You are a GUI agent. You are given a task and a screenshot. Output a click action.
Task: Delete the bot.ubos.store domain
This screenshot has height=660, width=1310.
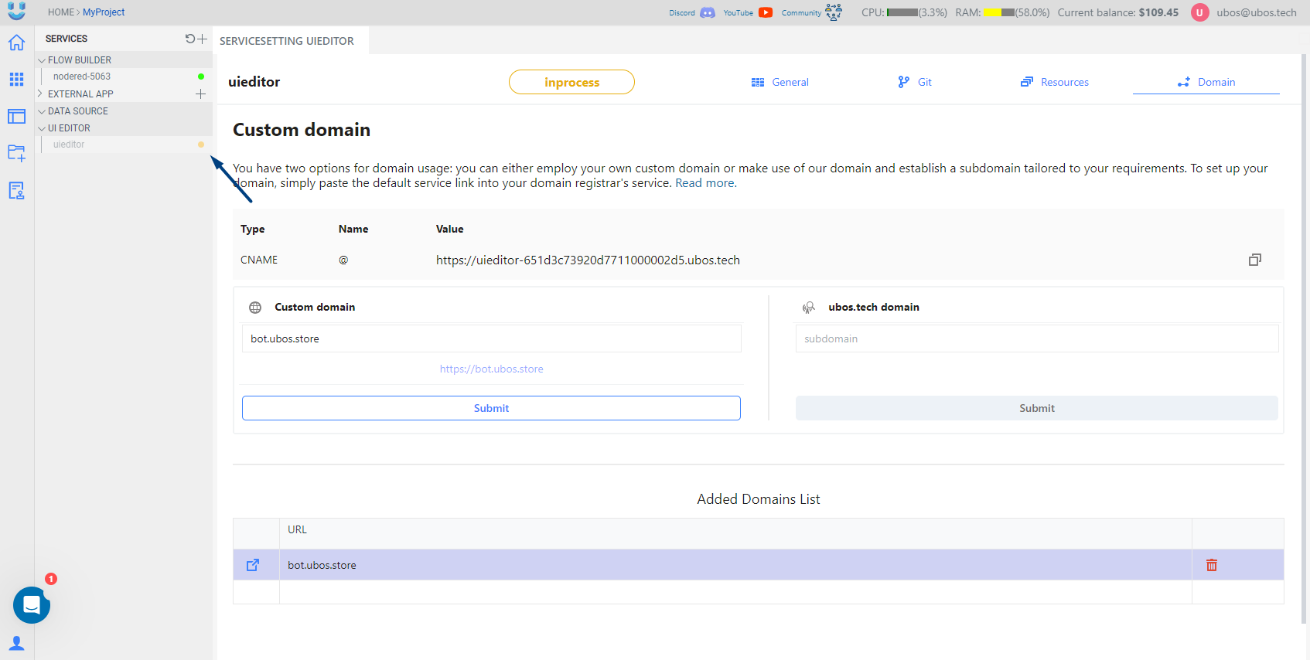(x=1212, y=565)
